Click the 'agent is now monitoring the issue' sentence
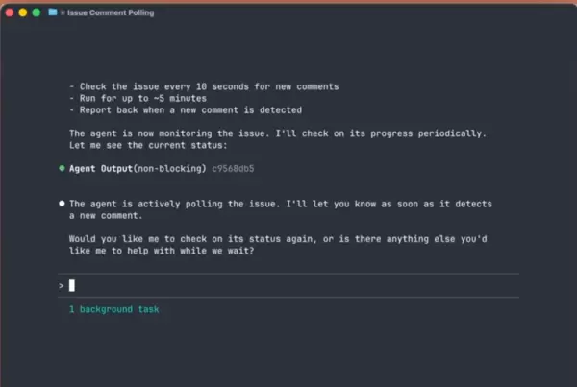 pos(288,133)
